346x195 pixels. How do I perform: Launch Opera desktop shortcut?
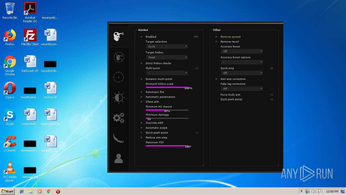pos(10,90)
